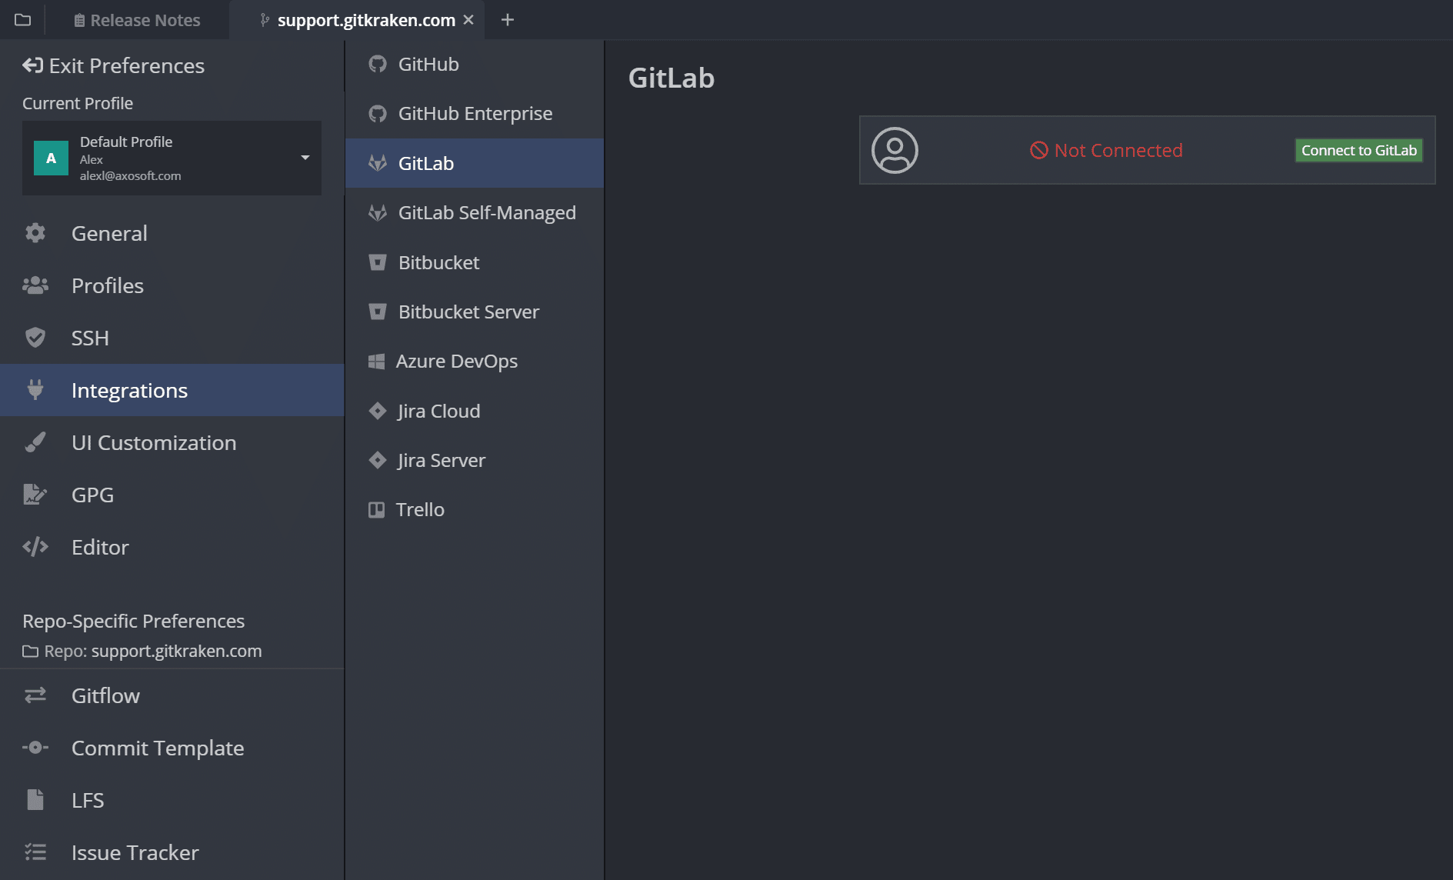Open Gitflow preferences

click(x=105, y=695)
